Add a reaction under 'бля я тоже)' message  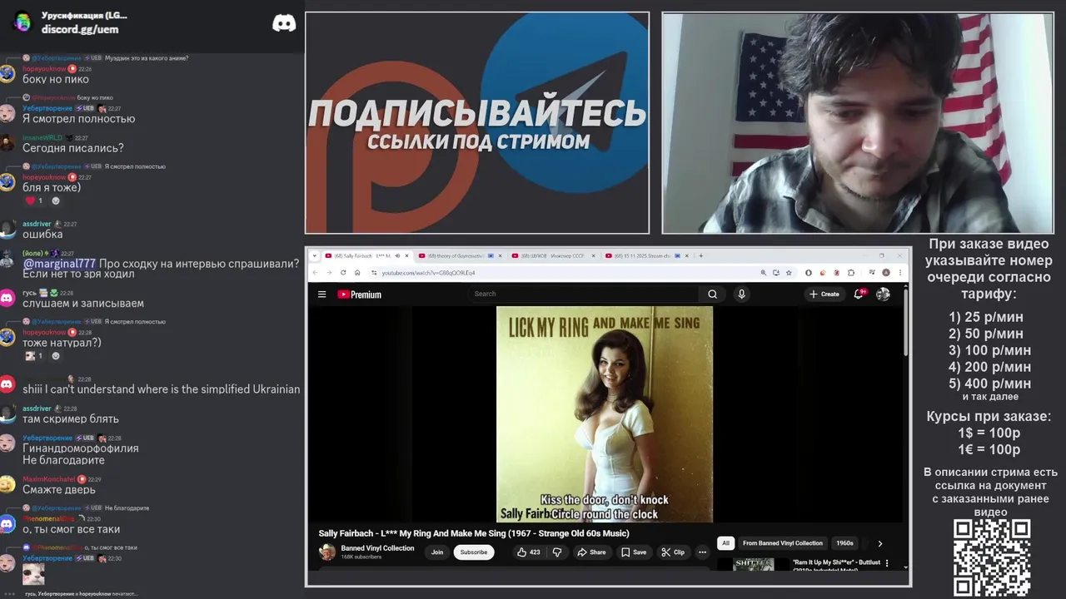pyautogui.click(x=56, y=200)
